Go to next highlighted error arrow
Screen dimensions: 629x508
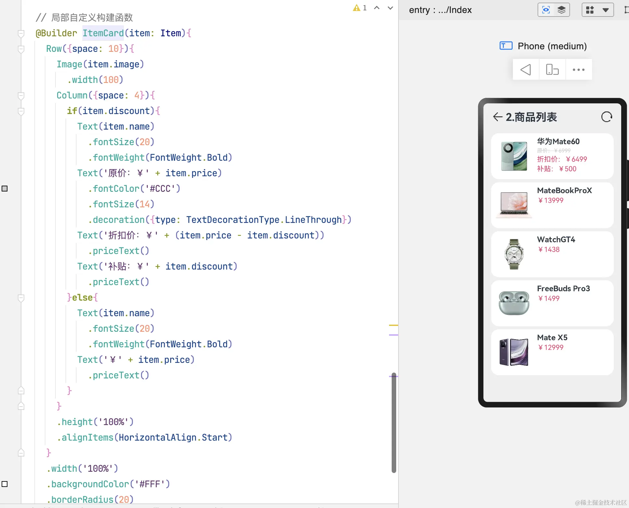(390, 8)
